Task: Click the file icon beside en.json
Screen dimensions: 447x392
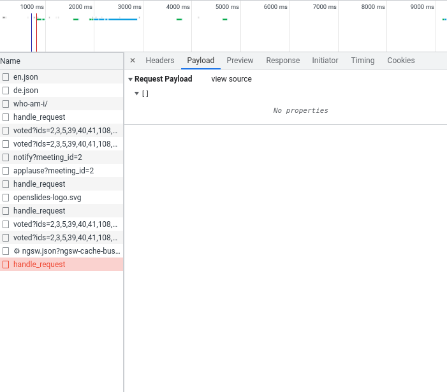Action: tap(6, 77)
